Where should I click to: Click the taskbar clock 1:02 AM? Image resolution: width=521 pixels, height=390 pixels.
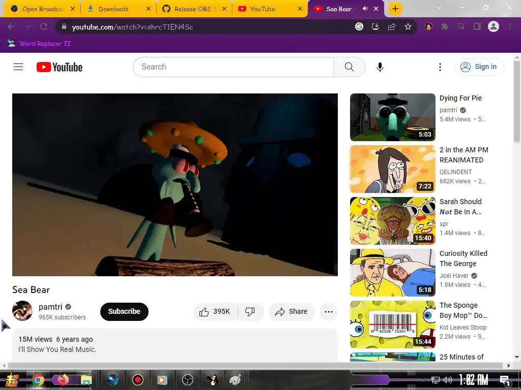point(474,380)
